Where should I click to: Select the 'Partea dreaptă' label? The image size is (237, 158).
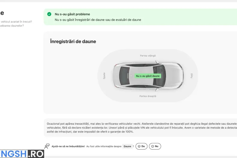pyautogui.click(x=148, y=96)
